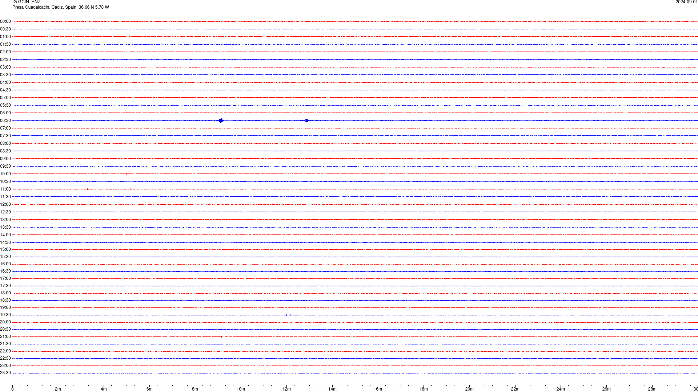This screenshot has height=392, width=698.
Task: Select the 13:30 time label
Action: 5,227
